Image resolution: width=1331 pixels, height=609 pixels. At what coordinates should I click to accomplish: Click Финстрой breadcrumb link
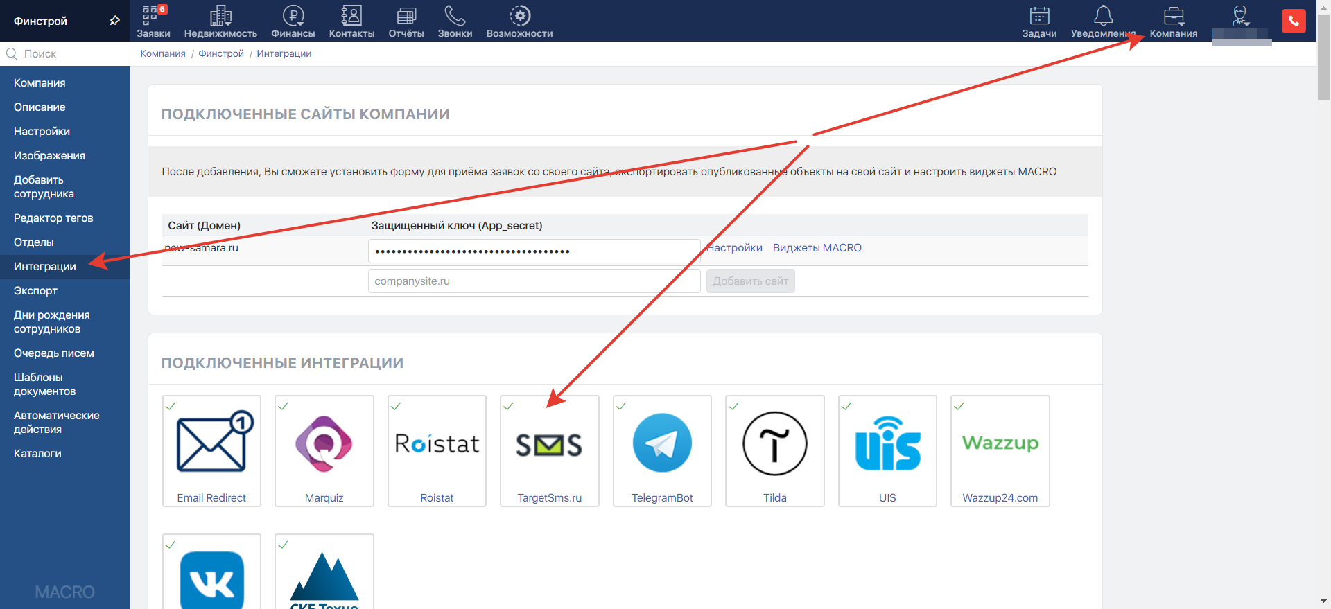(221, 53)
